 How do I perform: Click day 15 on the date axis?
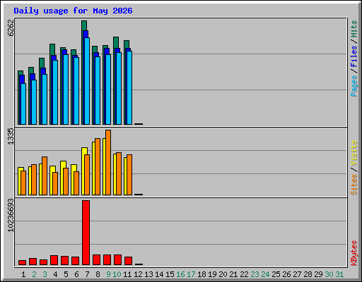pyautogui.click(x=170, y=274)
